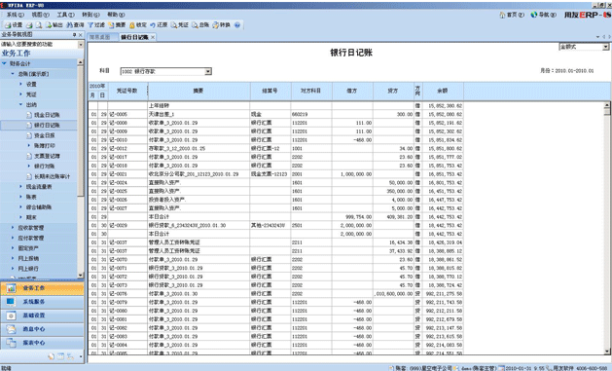This screenshot has width=612, height=371.
Task: Click the 导航 navigation globe icon
Action: tap(534, 15)
